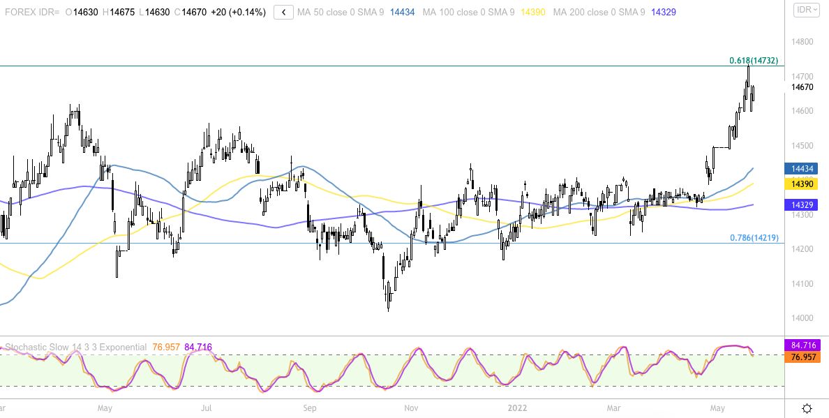Select the MA 50 close indicator legend
The height and width of the screenshot is (418, 829).
tap(341, 12)
